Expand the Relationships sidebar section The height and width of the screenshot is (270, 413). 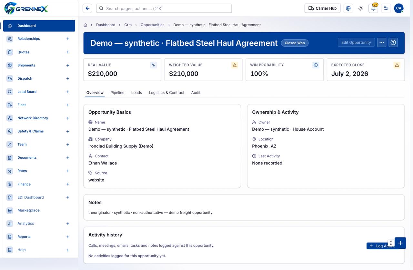[68, 39]
